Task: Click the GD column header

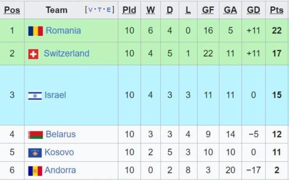Action: pos(253,10)
